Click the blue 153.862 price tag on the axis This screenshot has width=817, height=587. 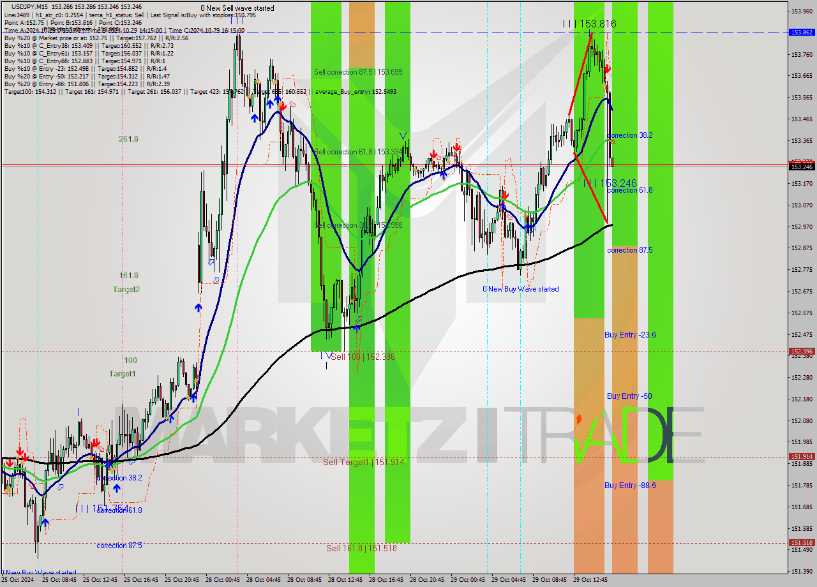point(802,32)
